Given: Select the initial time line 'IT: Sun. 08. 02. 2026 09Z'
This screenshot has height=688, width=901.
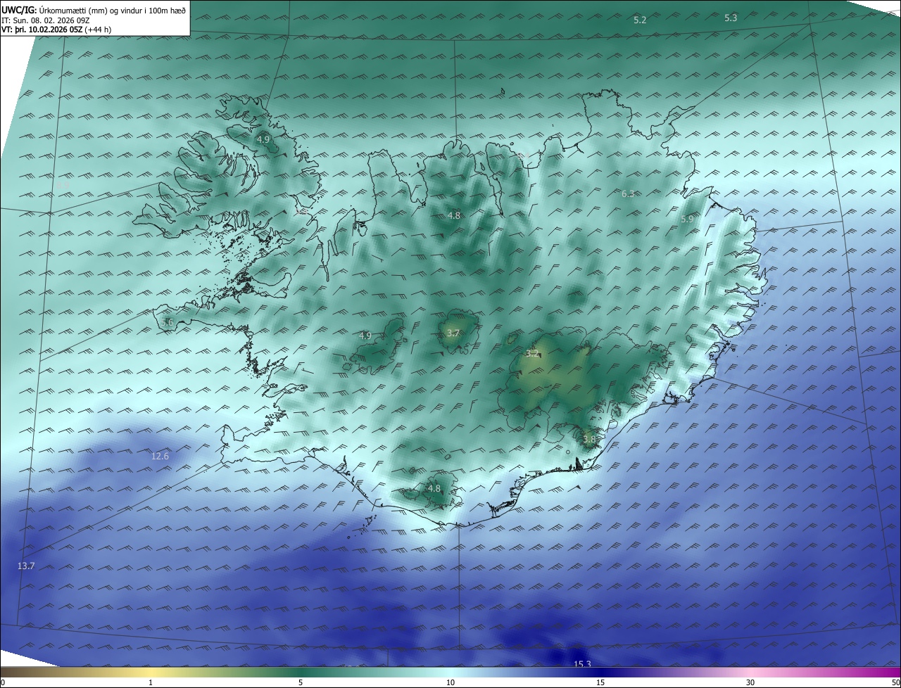Looking at the screenshot, I should [x=45, y=20].
